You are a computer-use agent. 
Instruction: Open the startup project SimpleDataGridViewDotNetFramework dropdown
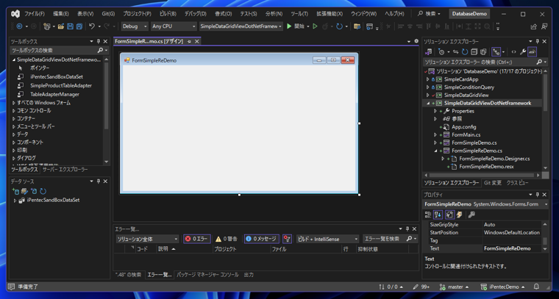[241, 26]
